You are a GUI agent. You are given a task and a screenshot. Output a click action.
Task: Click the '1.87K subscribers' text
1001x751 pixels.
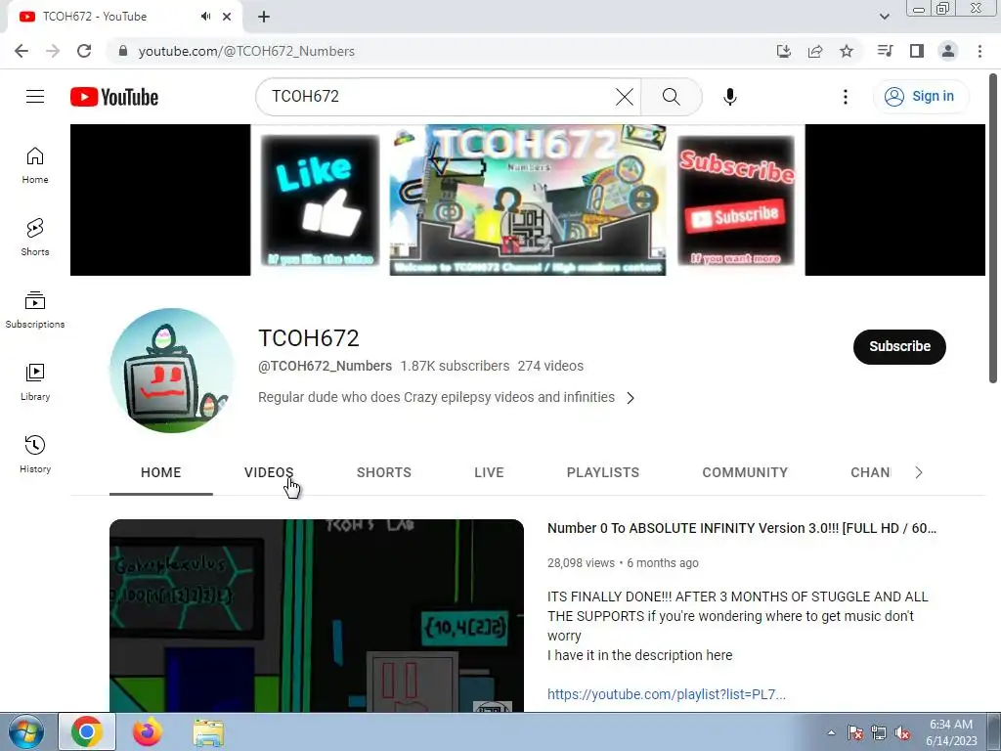click(x=455, y=366)
